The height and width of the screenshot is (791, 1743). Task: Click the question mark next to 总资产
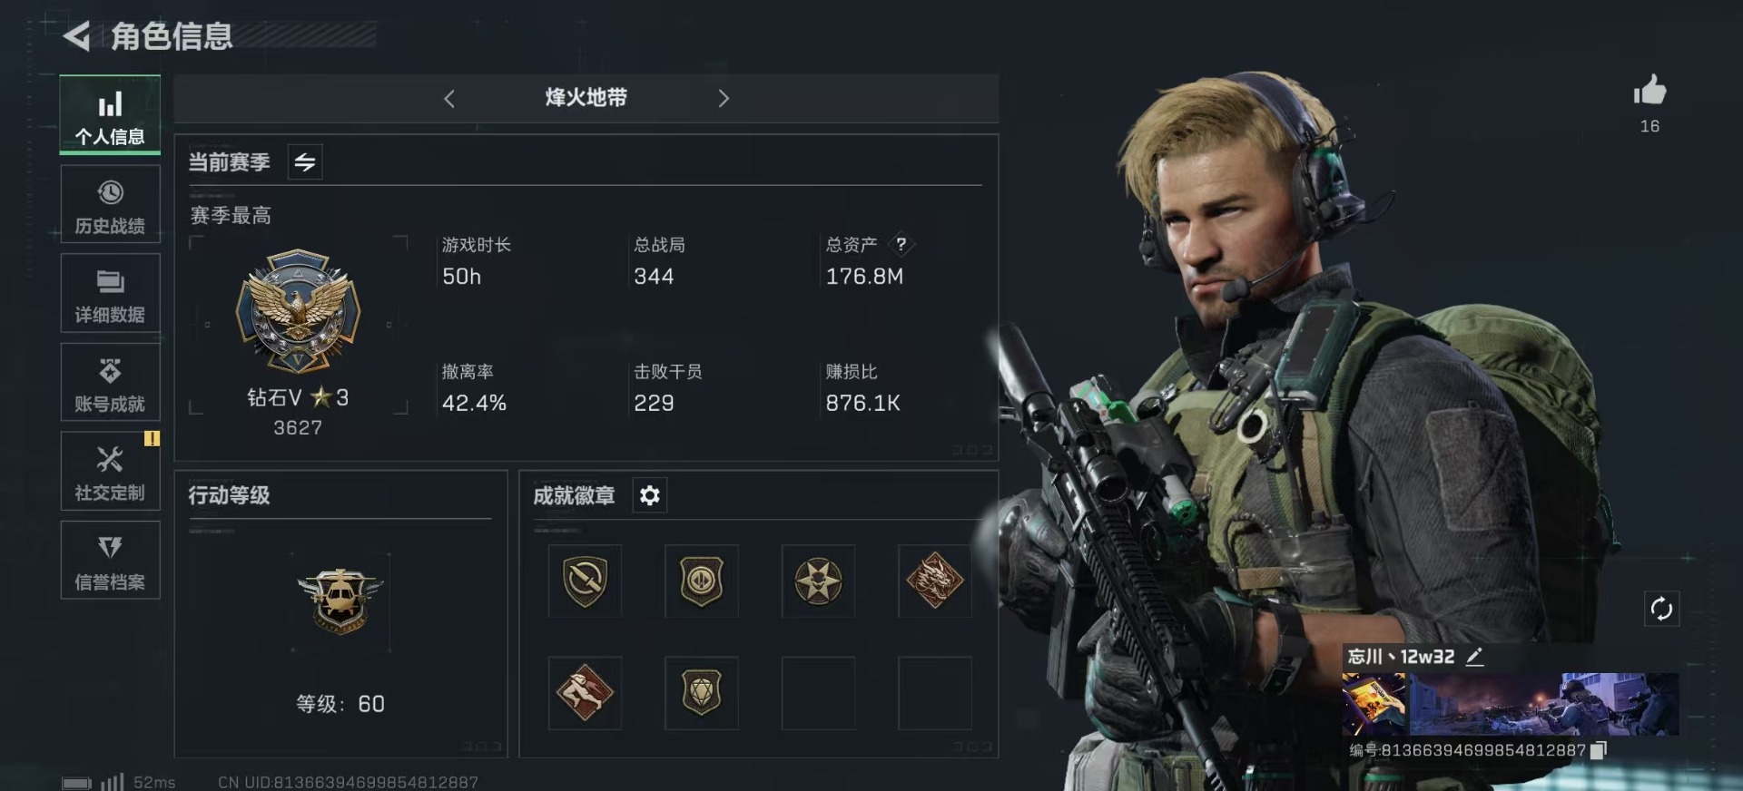pyautogui.click(x=901, y=244)
